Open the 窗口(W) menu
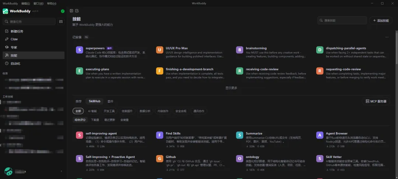The image size is (398, 179). coord(38,3)
